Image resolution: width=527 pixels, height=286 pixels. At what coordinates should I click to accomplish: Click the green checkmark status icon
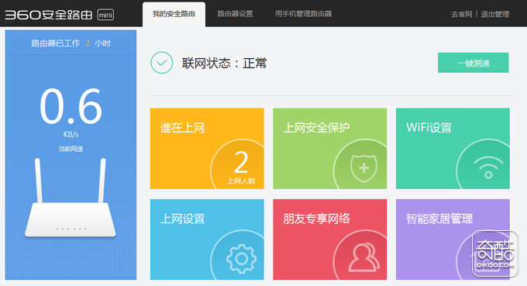coord(162,63)
